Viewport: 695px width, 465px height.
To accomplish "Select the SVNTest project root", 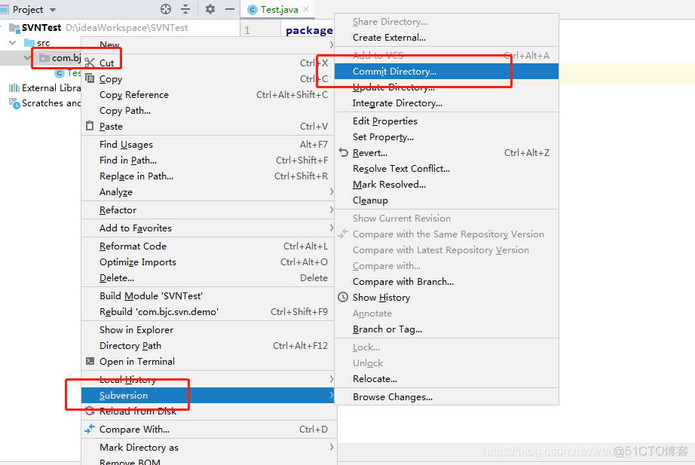I will click(41, 27).
